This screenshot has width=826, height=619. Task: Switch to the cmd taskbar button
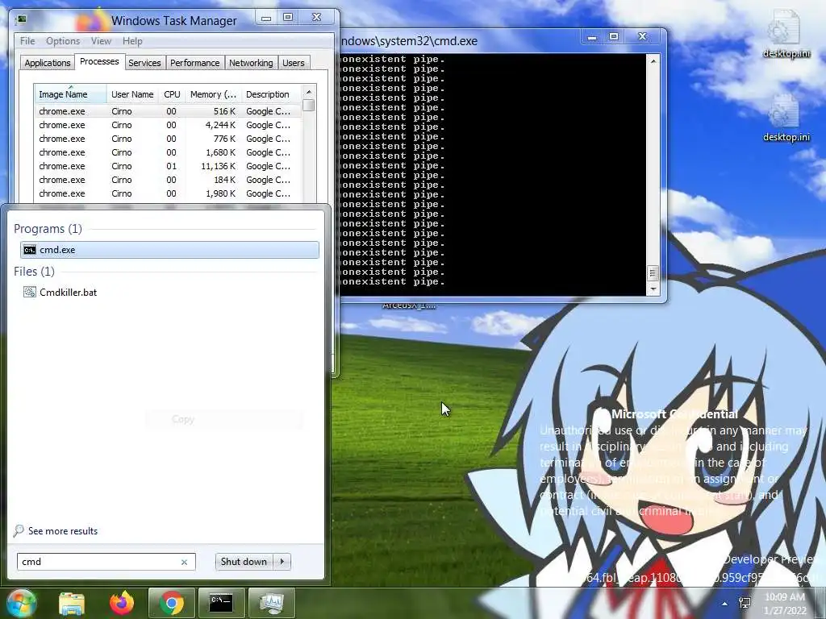(221, 603)
